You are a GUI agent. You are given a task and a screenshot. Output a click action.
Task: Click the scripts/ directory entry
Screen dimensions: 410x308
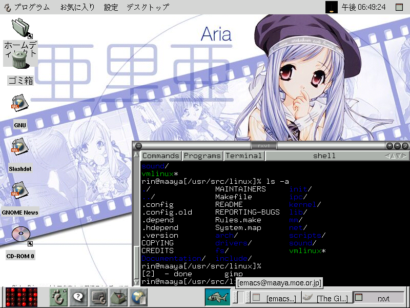click(307, 236)
